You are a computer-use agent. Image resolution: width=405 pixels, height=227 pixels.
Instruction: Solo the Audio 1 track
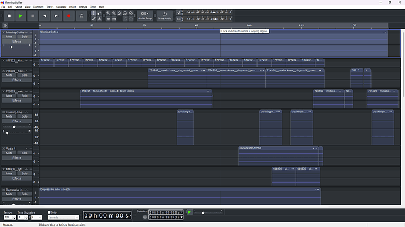pos(24,153)
